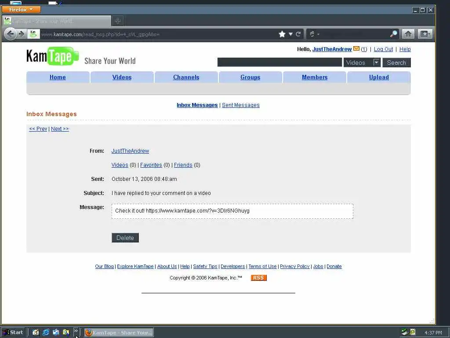The width and height of the screenshot is (450, 338).
Task: Click the magnifier icon in browser search box
Action: [x=394, y=34]
